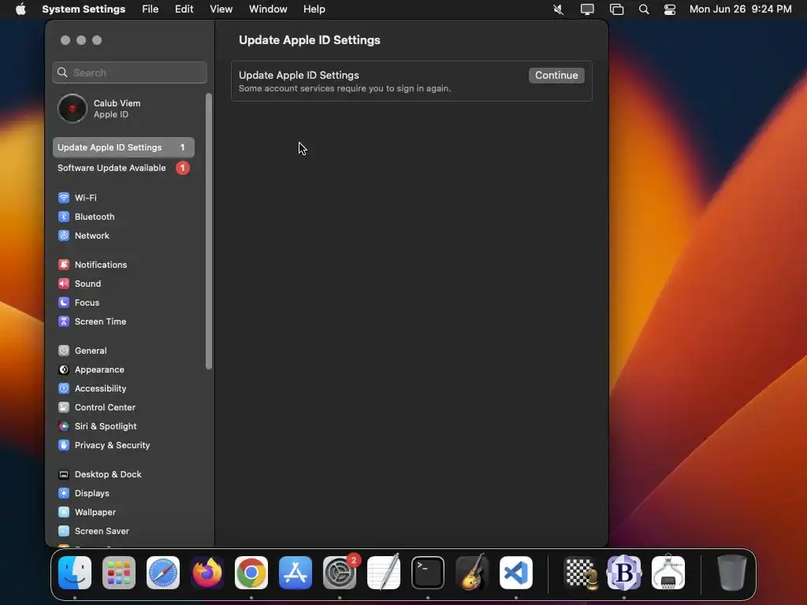The height and width of the screenshot is (605, 807).
Task: Launch Firefox from the Dock
Action: (x=207, y=573)
